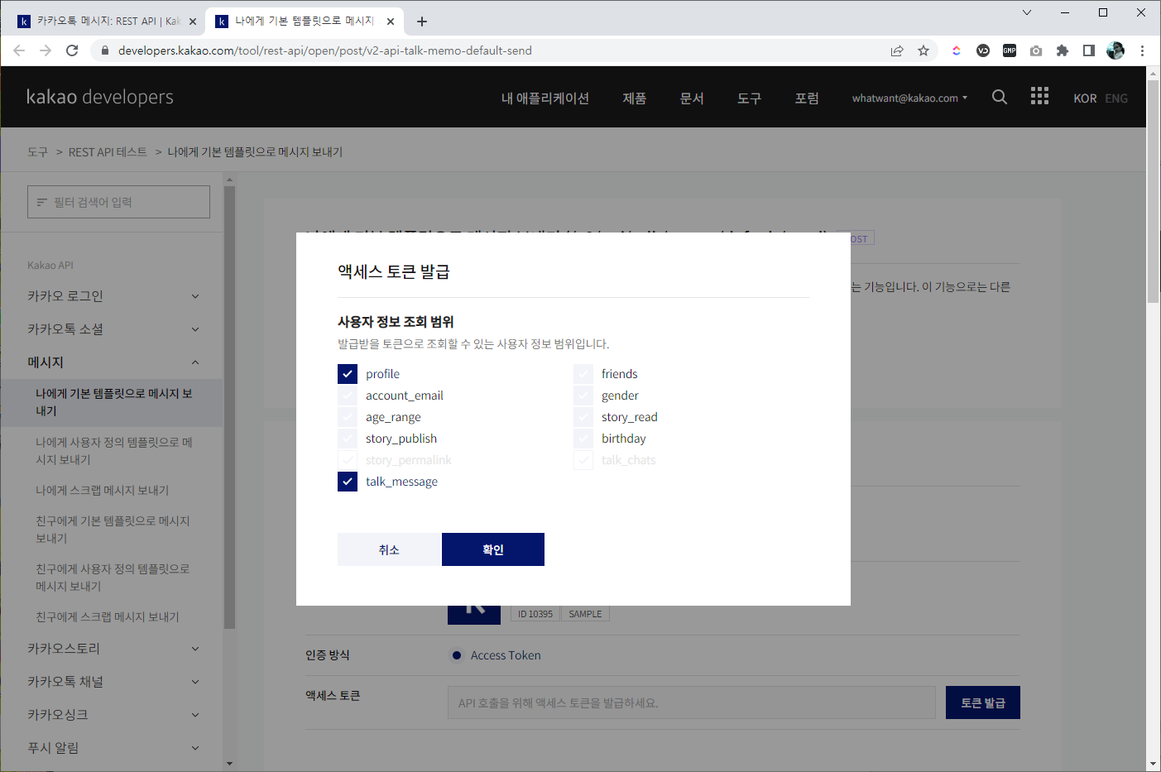Uncheck the talk_message checkbox
Image resolution: width=1161 pixels, height=772 pixels.
(348, 482)
